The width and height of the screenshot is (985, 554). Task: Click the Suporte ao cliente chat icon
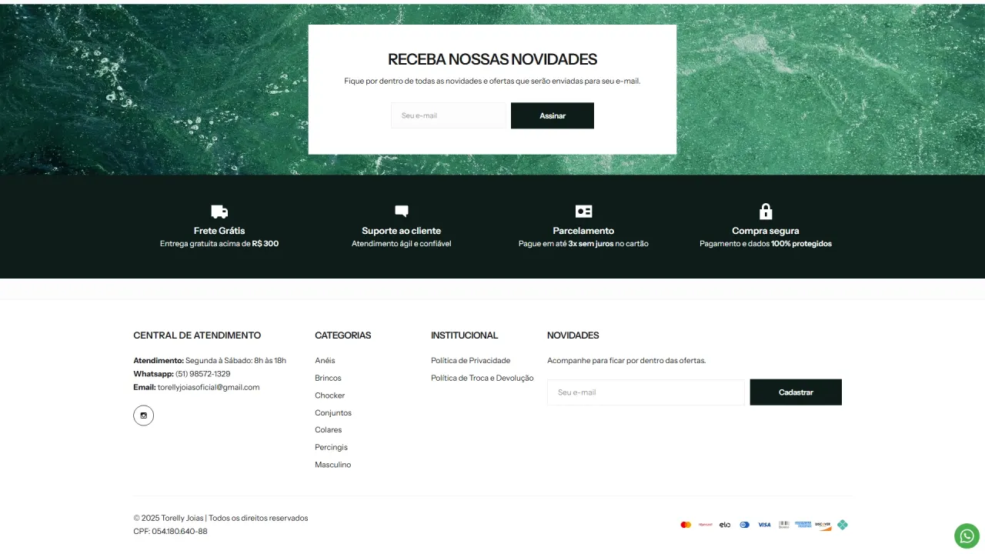402,211
